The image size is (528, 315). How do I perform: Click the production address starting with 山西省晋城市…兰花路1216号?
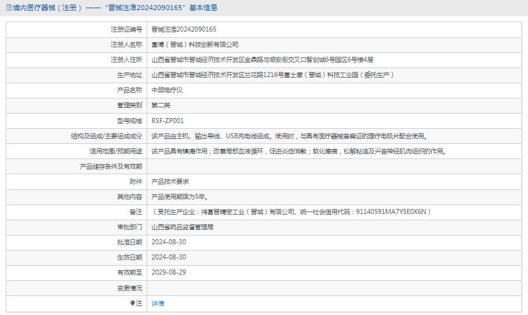tap(273, 75)
